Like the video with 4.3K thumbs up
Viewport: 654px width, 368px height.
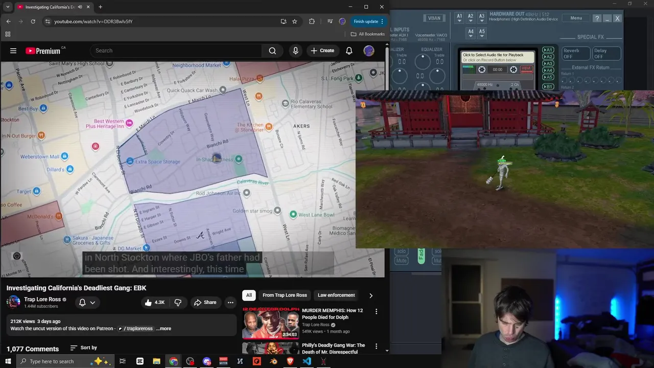(x=154, y=302)
